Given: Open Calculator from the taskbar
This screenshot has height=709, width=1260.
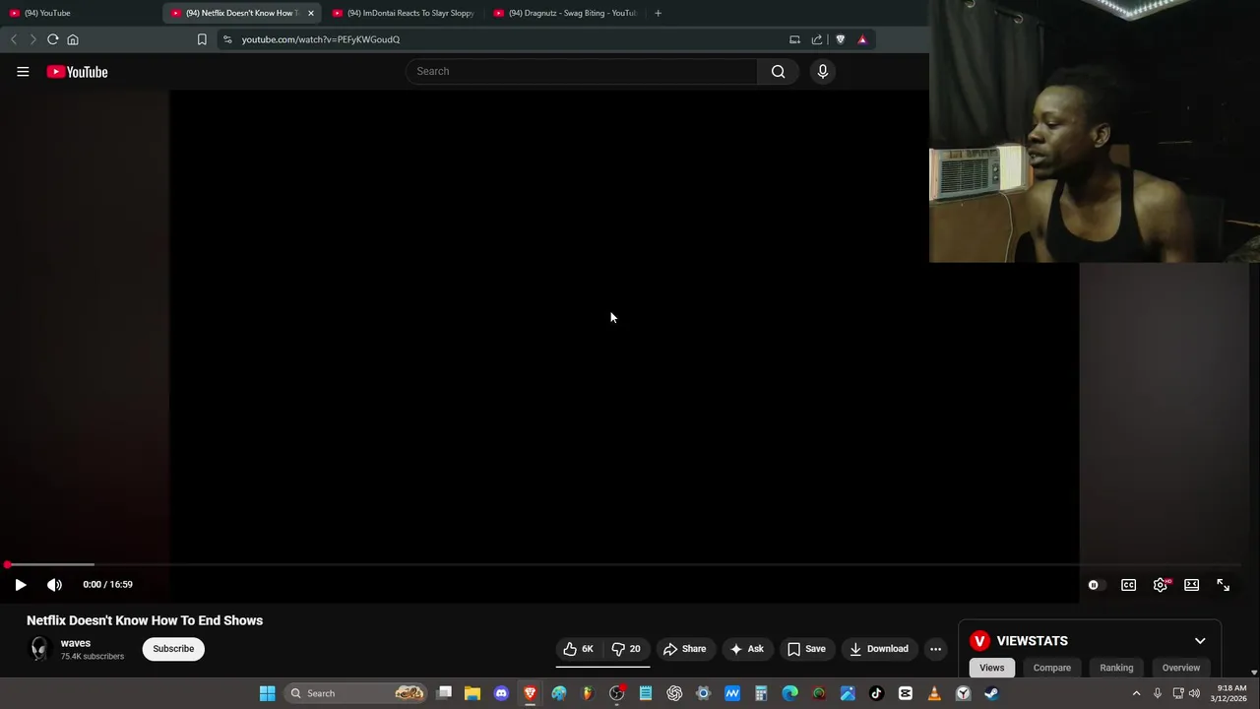Looking at the screenshot, I should [x=761, y=693].
